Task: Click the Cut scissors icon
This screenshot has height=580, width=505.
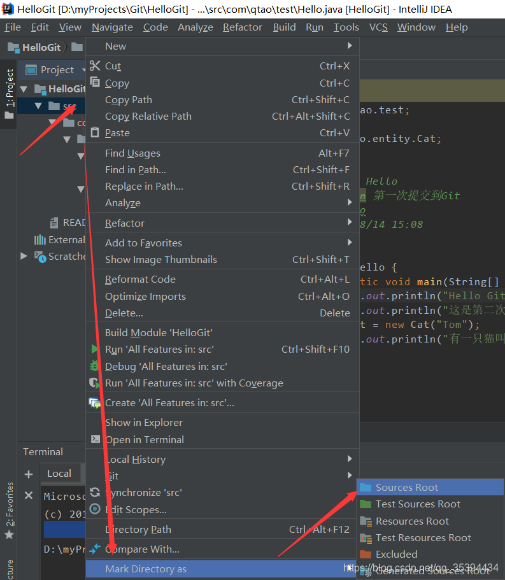Action: (95, 66)
